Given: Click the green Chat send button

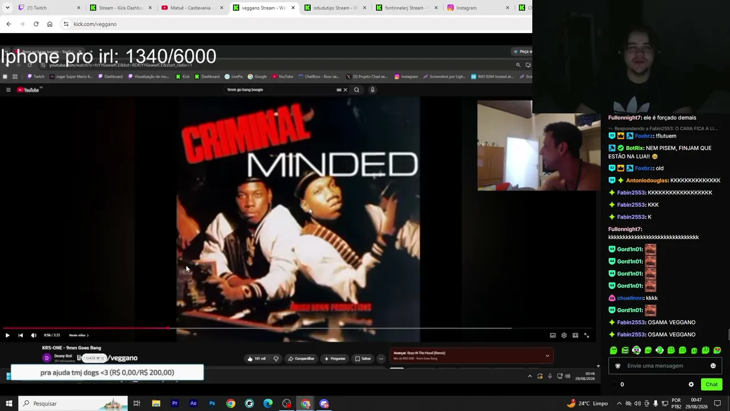Looking at the screenshot, I should [x=711, y=385].
